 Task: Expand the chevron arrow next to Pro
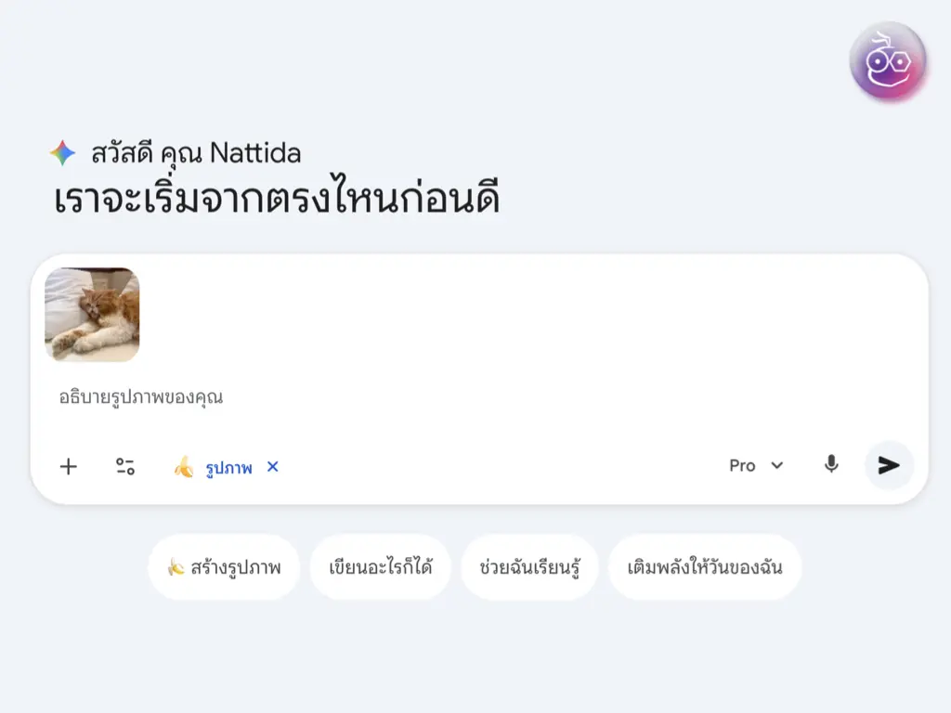(777, 465)
